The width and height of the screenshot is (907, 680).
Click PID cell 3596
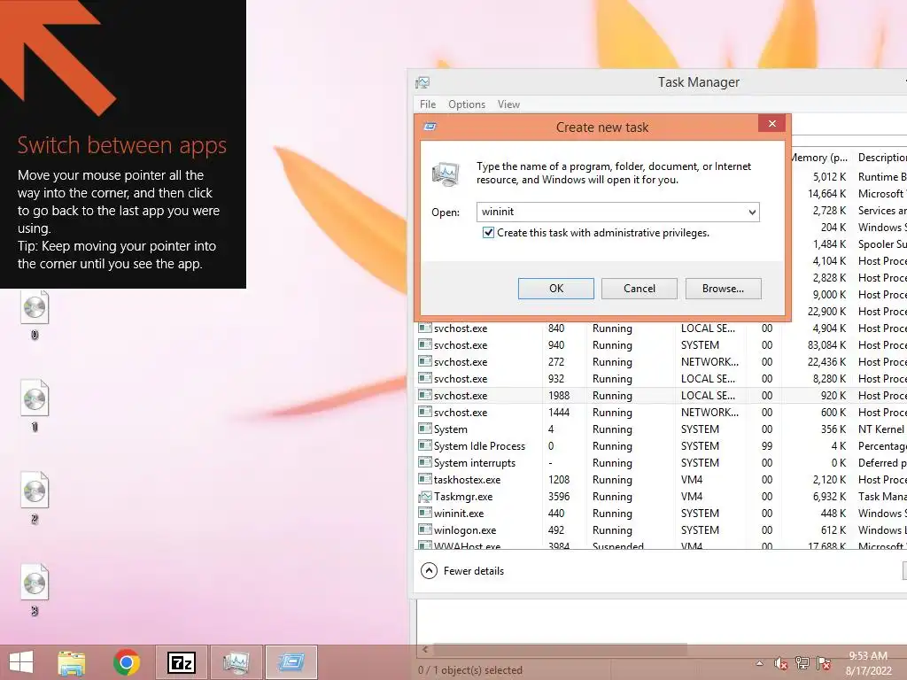click(x=559, y=497)
